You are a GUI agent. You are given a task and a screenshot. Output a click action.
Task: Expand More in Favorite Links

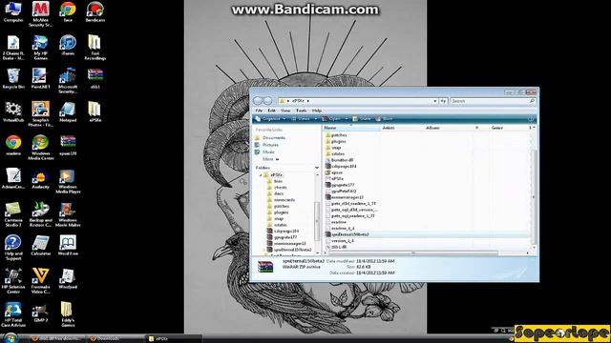[x=271, y=159]
